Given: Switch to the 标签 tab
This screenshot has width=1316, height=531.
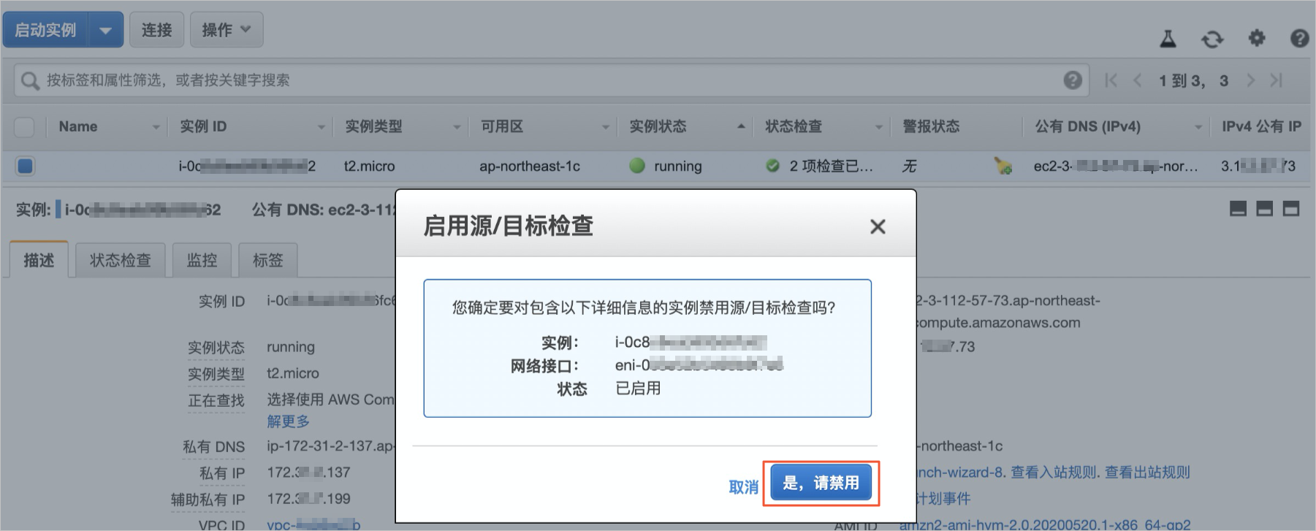Looking at the screenshot, I should (267, 260).
